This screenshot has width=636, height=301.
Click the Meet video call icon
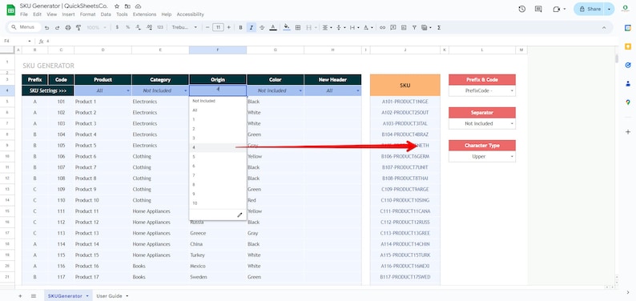[557, 9]
